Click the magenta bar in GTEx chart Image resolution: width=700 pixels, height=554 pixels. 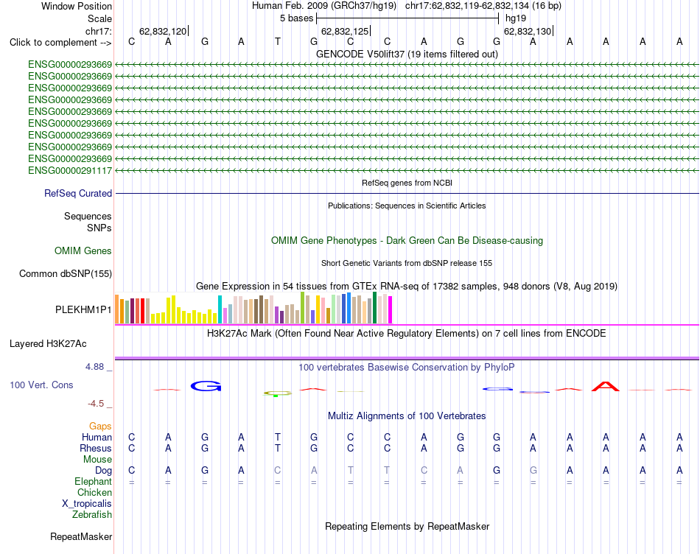(x=390, y=310)
